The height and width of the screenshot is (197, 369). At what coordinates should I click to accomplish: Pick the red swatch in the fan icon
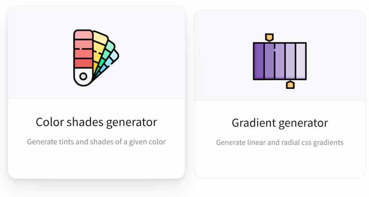83,50
